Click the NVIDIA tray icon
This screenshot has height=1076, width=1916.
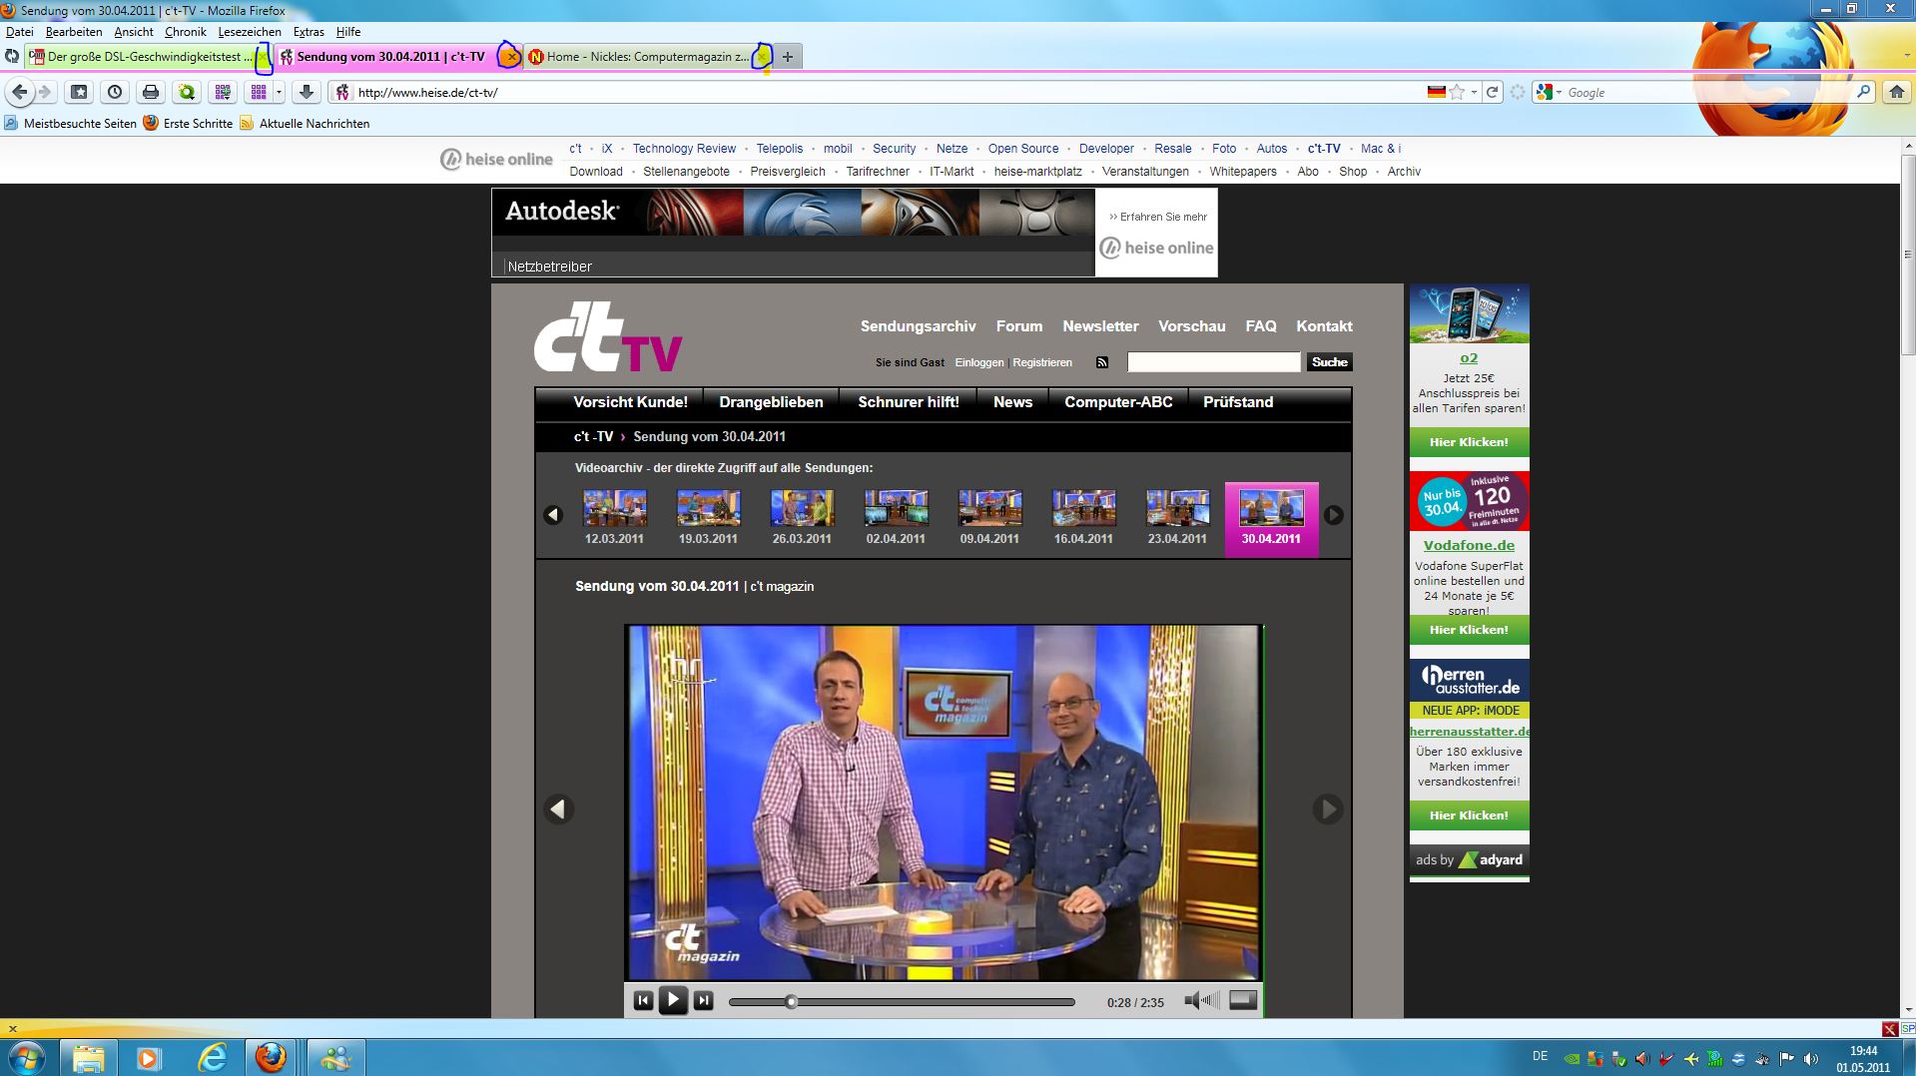click(1571, 1058)
